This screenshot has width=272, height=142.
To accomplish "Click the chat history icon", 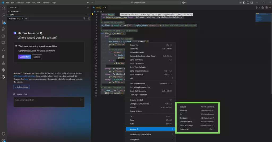I will coord(84,19).
